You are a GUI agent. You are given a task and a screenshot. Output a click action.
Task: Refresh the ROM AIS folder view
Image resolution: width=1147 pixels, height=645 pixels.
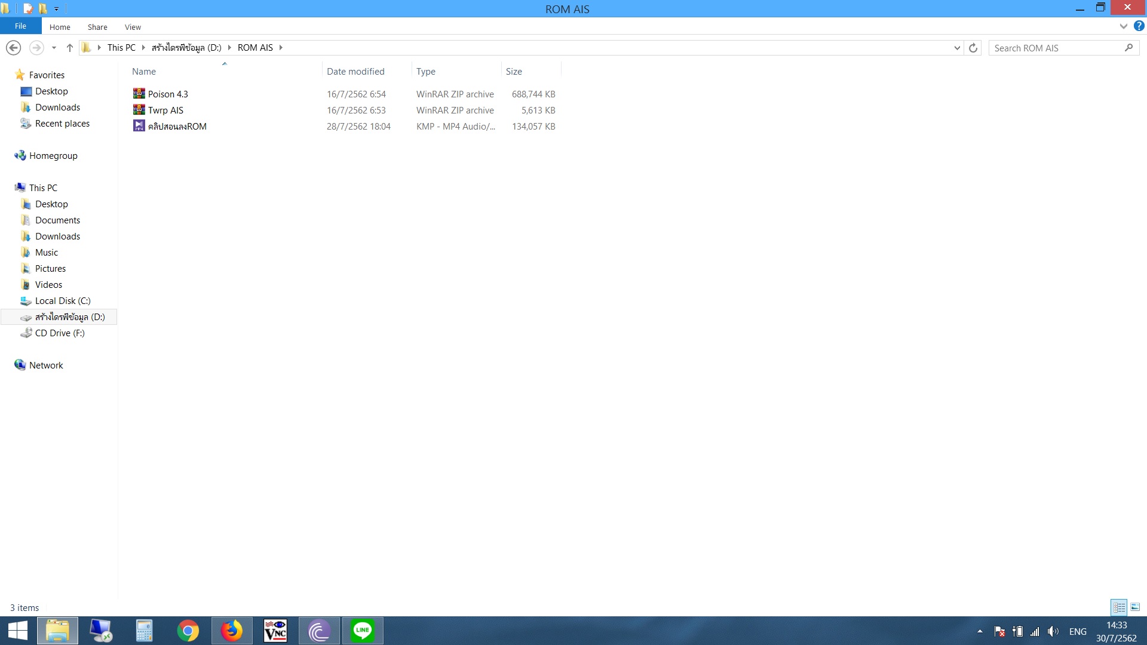tap(973, 48)
